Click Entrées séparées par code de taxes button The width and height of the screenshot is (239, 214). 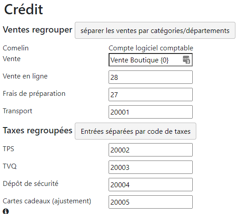pyautogui.click(x=135, y=131)
